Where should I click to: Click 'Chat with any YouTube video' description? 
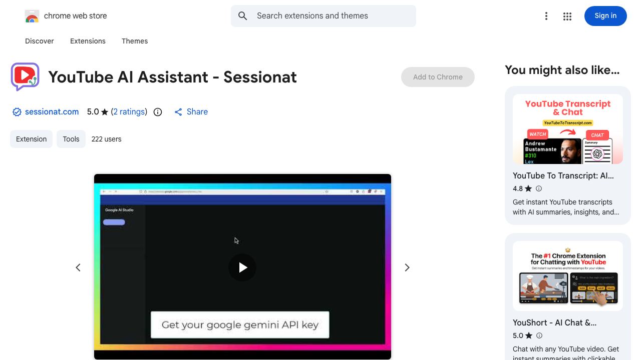click(x=566, y=353)
